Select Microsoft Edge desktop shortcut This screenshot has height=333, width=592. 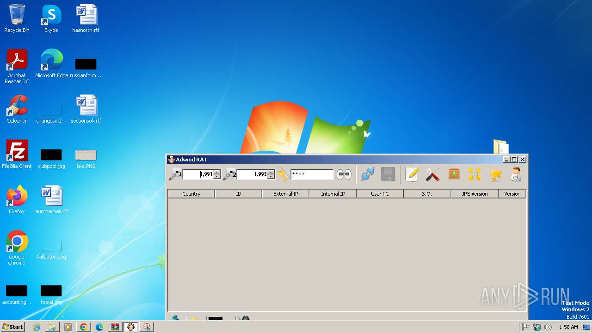51,64
